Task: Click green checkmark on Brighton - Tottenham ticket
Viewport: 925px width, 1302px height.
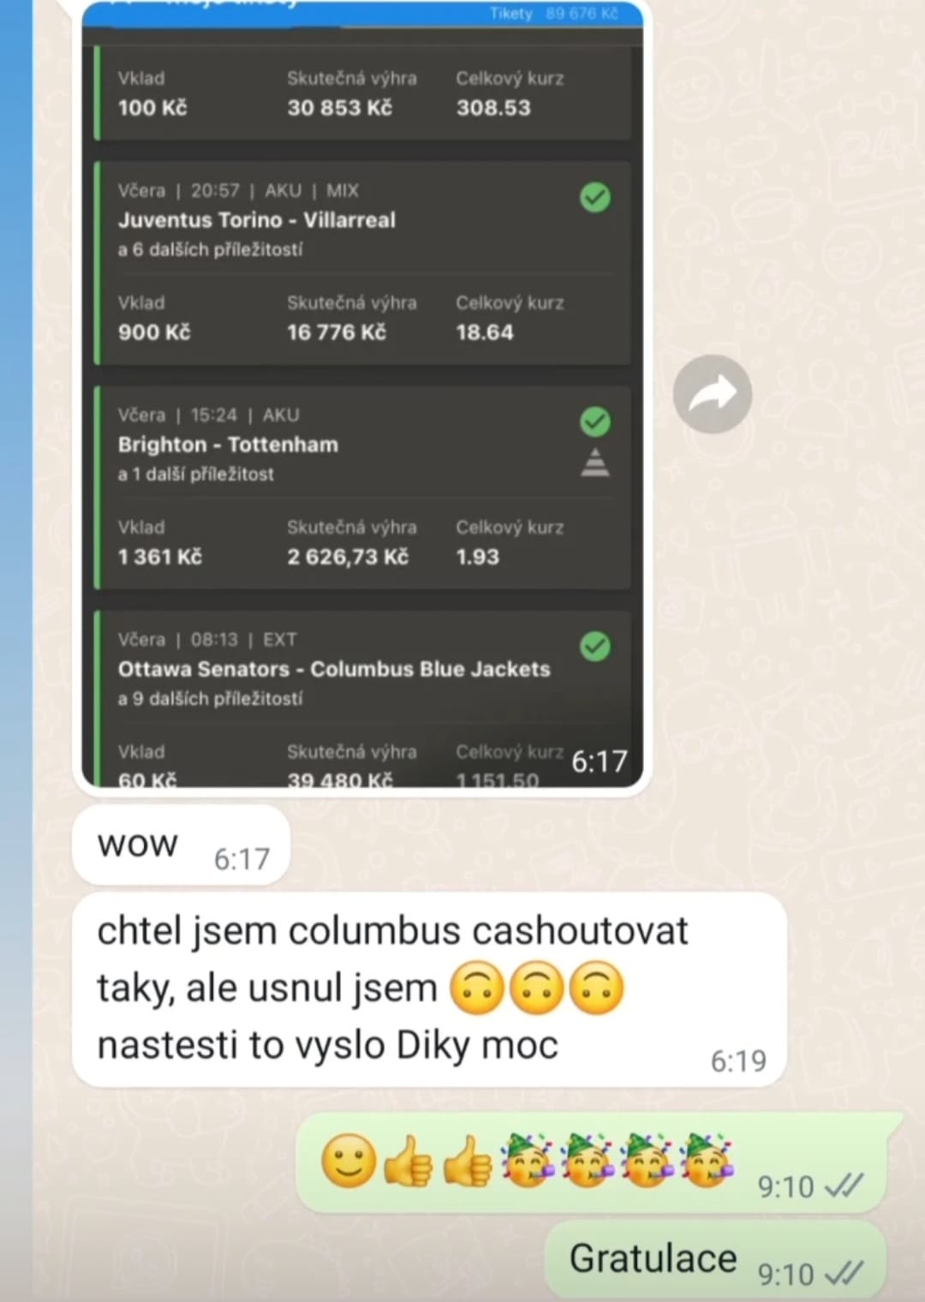Action: 595,421
